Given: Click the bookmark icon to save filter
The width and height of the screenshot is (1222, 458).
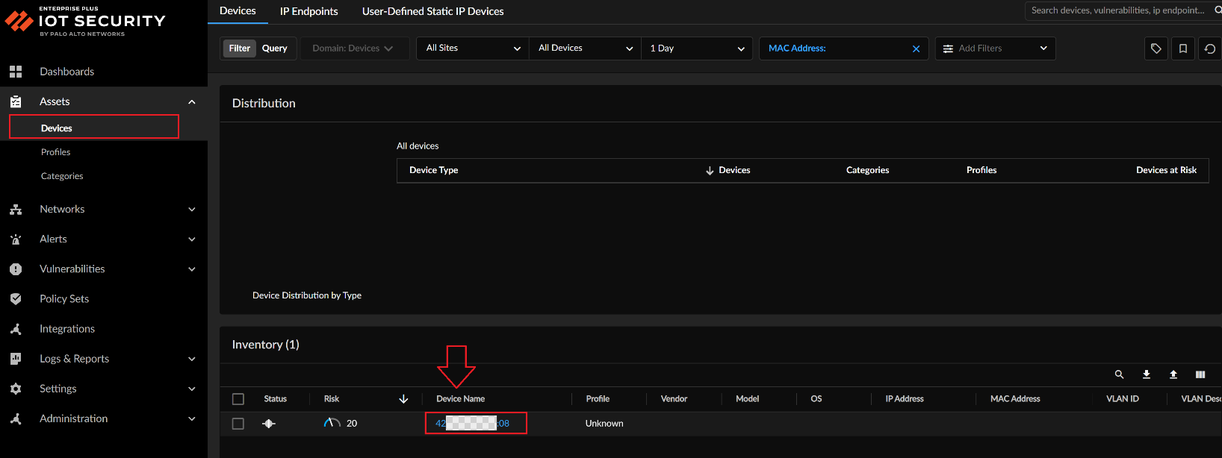Looking at the screenshot, I should pyautogui.click(x=1182, y=48).
